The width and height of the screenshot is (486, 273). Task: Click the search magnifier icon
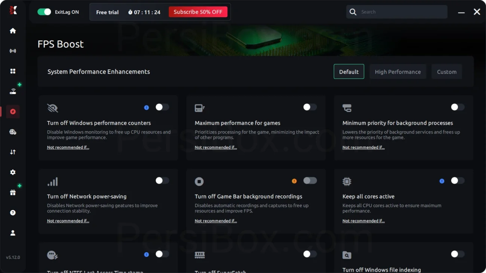(x=353, y=12)
